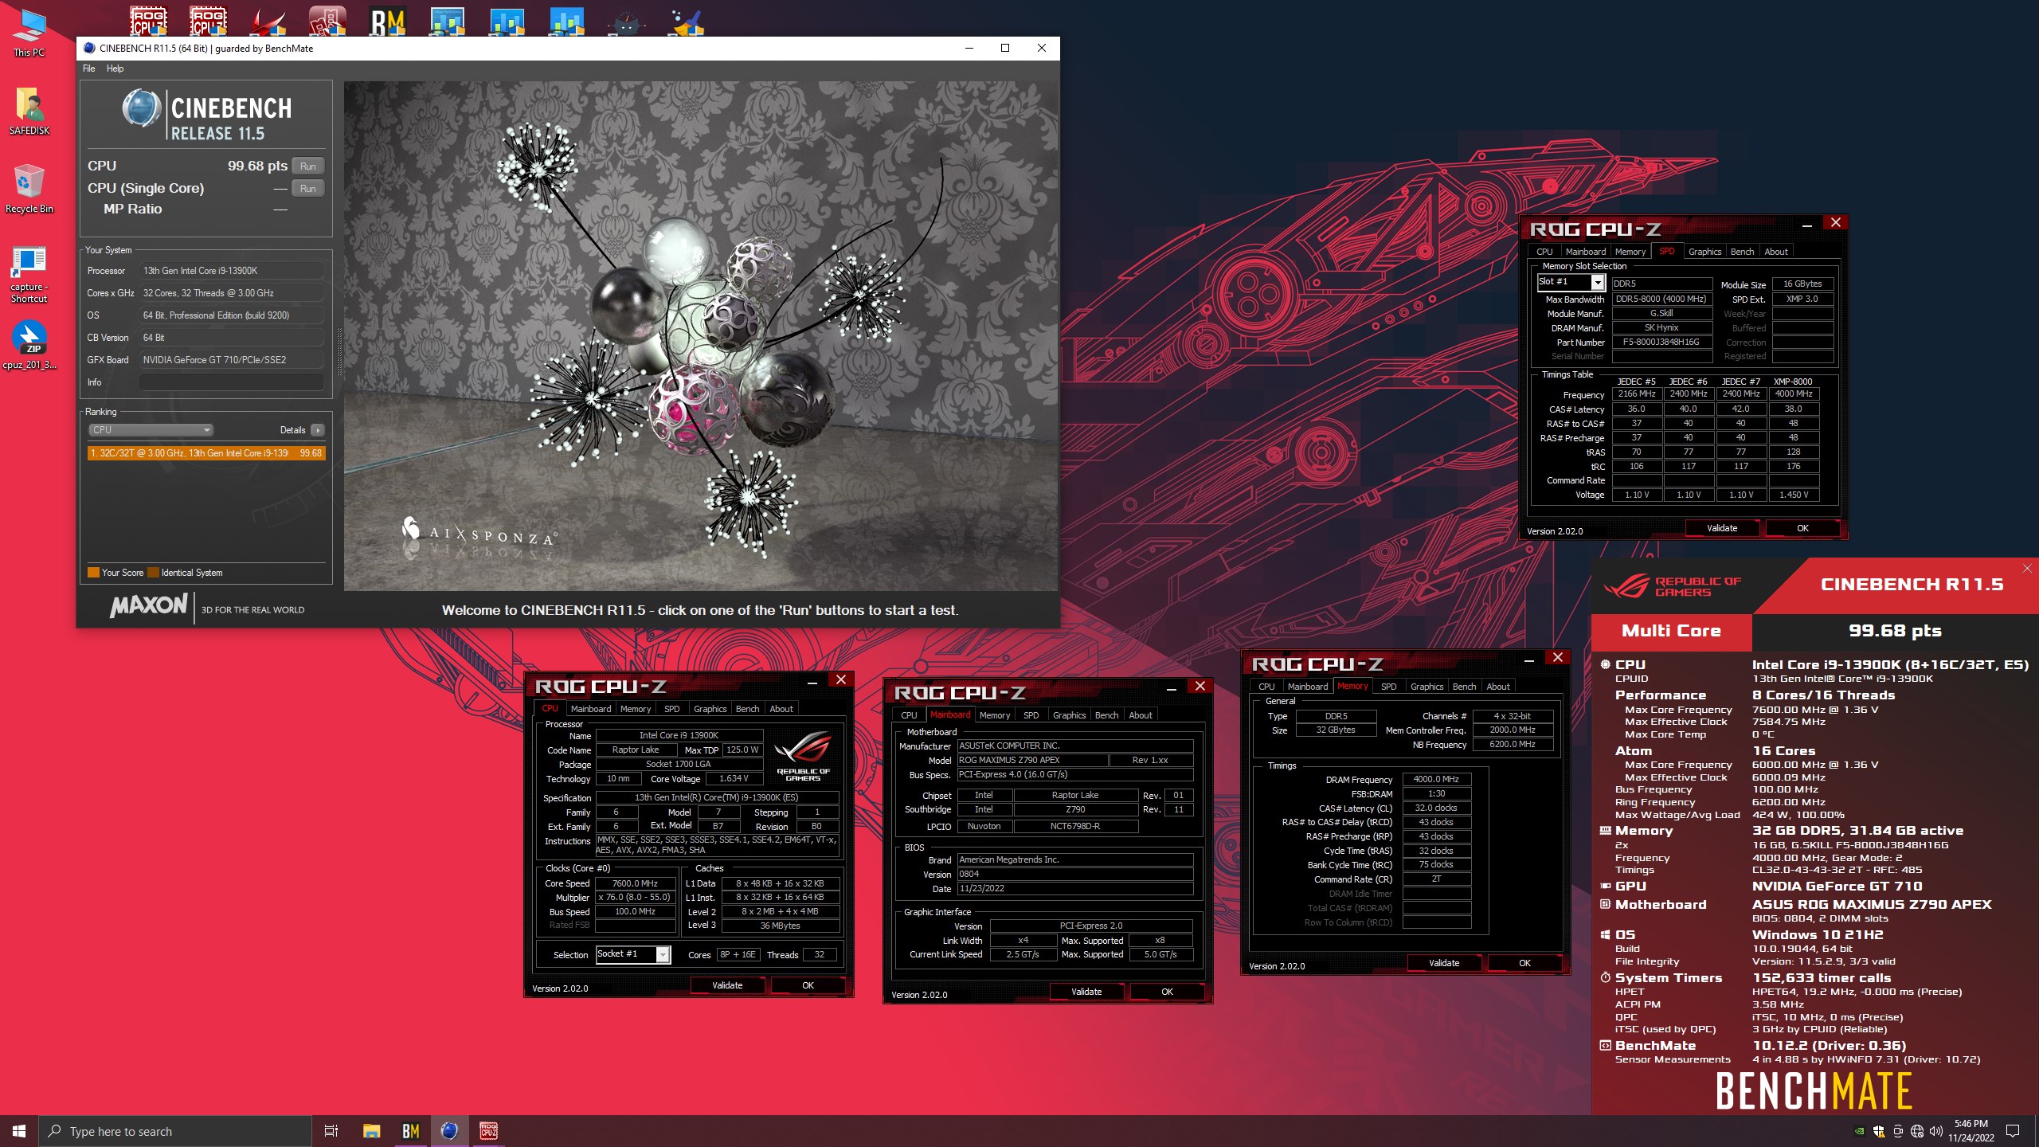This screenshot has width=2039, height=1147.
Task: Click the Cinebench Info input field
Action: pyautogui.click(x=232, y=382)
